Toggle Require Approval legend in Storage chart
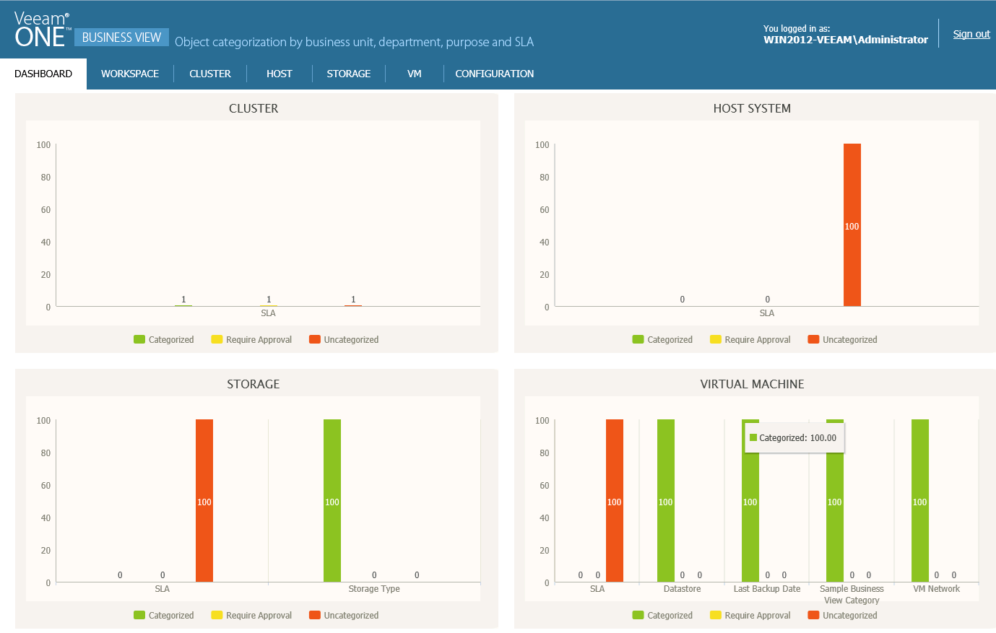The height and width of the screenshot is (633, 996). click(251, 616)
